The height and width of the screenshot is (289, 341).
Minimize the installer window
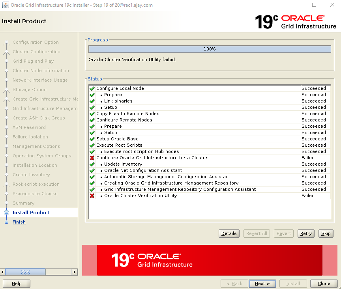click(x=296, y=5)
